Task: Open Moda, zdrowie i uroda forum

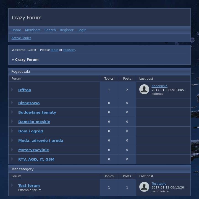Action: coord(41,140)
